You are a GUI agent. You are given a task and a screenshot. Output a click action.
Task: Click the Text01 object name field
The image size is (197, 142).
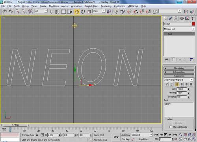click(177, 24)
